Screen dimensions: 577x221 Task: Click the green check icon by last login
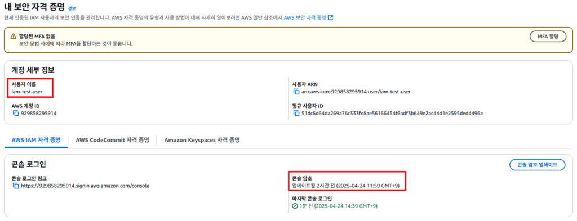(x=295, y=206)
